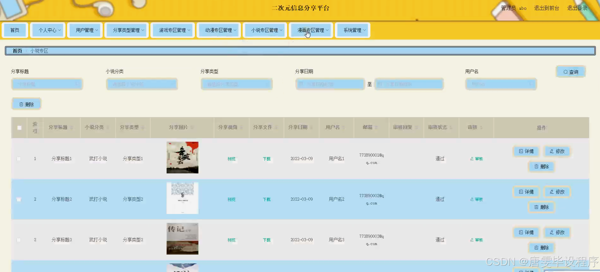
Task: Click the 分享标题1 cell text
Action: click(x=62, y=159)
